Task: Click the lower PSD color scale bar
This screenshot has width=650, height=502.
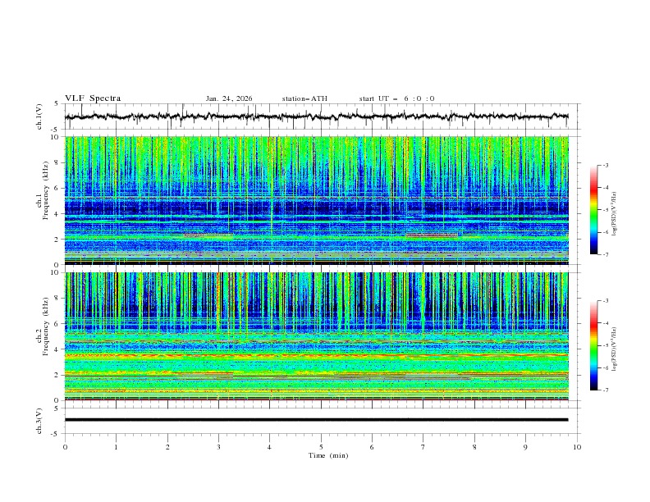Action: (x=594, y=345)
